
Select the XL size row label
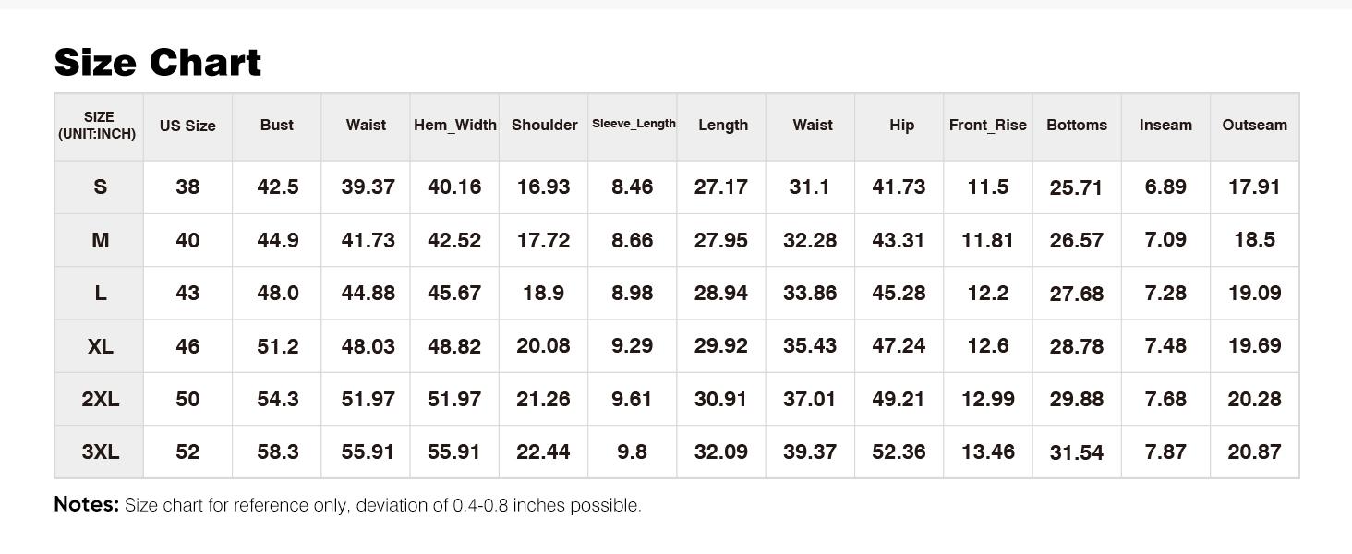(100, 346)
